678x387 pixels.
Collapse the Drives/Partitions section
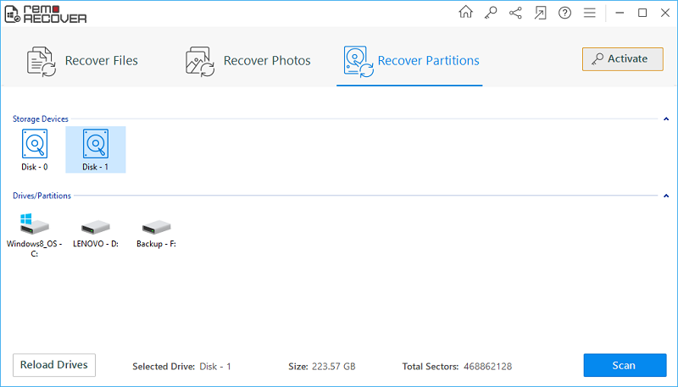click(665, 196)
